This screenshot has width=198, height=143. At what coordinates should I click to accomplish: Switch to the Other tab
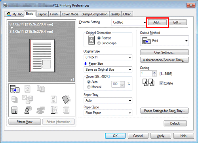click(127, 14)
